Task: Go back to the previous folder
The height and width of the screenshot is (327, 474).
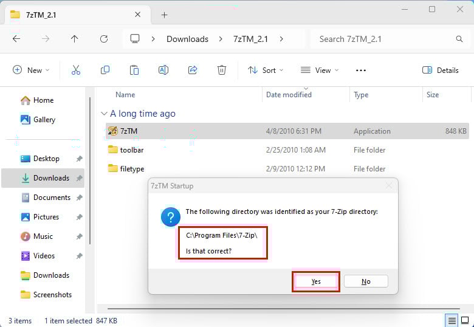Action: tap(16, 39)
